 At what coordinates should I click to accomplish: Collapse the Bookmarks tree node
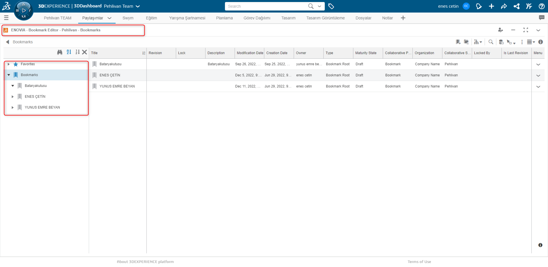coord(9,75)
